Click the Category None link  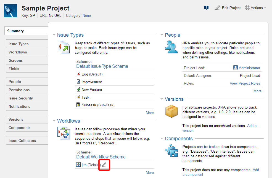(x=86, y=16)
